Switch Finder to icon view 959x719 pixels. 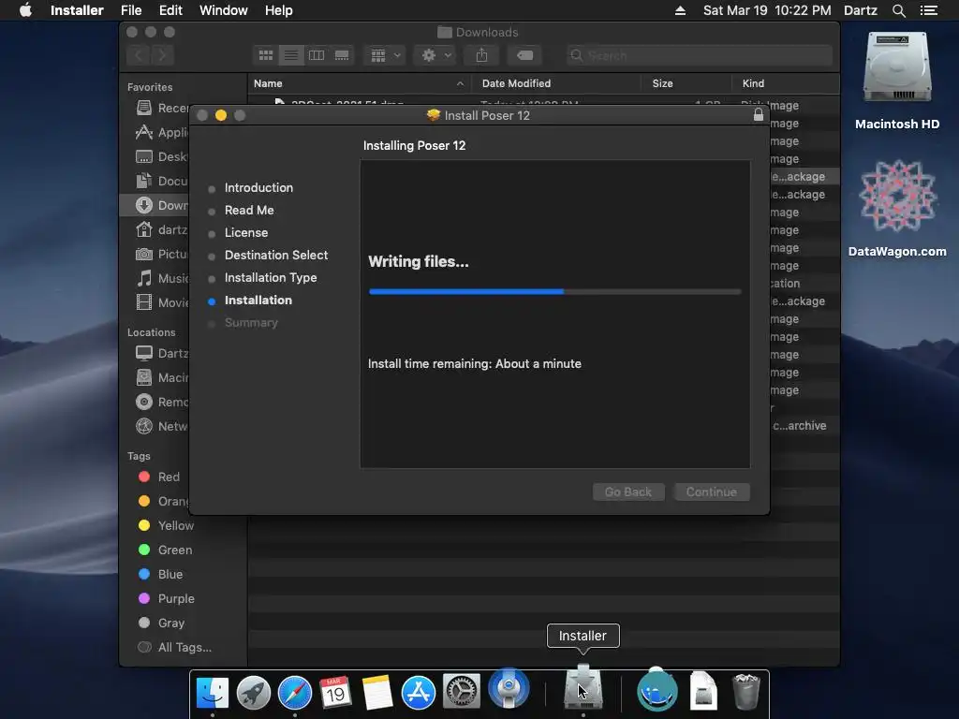266,55
